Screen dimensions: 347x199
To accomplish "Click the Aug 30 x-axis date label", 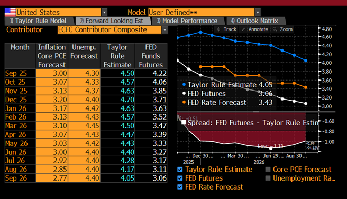I will click(x=294, y=156).
